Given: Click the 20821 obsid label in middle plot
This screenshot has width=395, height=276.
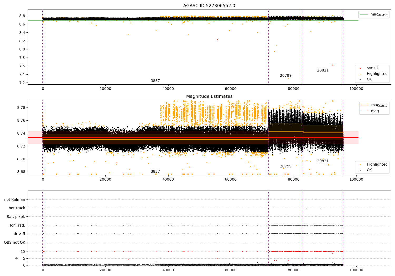Looking at the screenshot, I should (323, 161).
